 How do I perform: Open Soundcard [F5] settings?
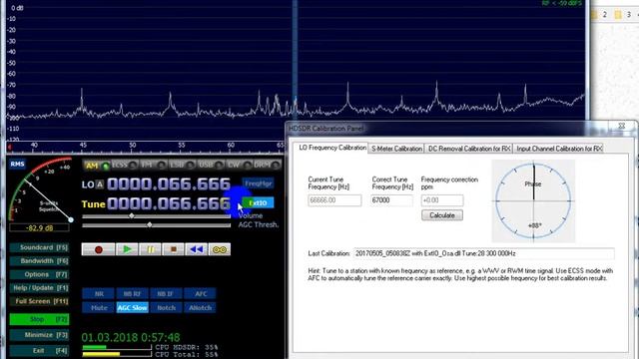tap(40, 247)
